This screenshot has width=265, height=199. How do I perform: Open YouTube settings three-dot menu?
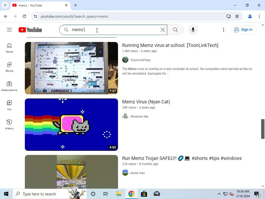[x=223, y=30]
